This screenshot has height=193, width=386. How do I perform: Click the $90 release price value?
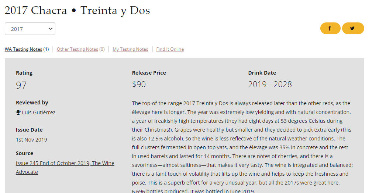tap(139, 85)
